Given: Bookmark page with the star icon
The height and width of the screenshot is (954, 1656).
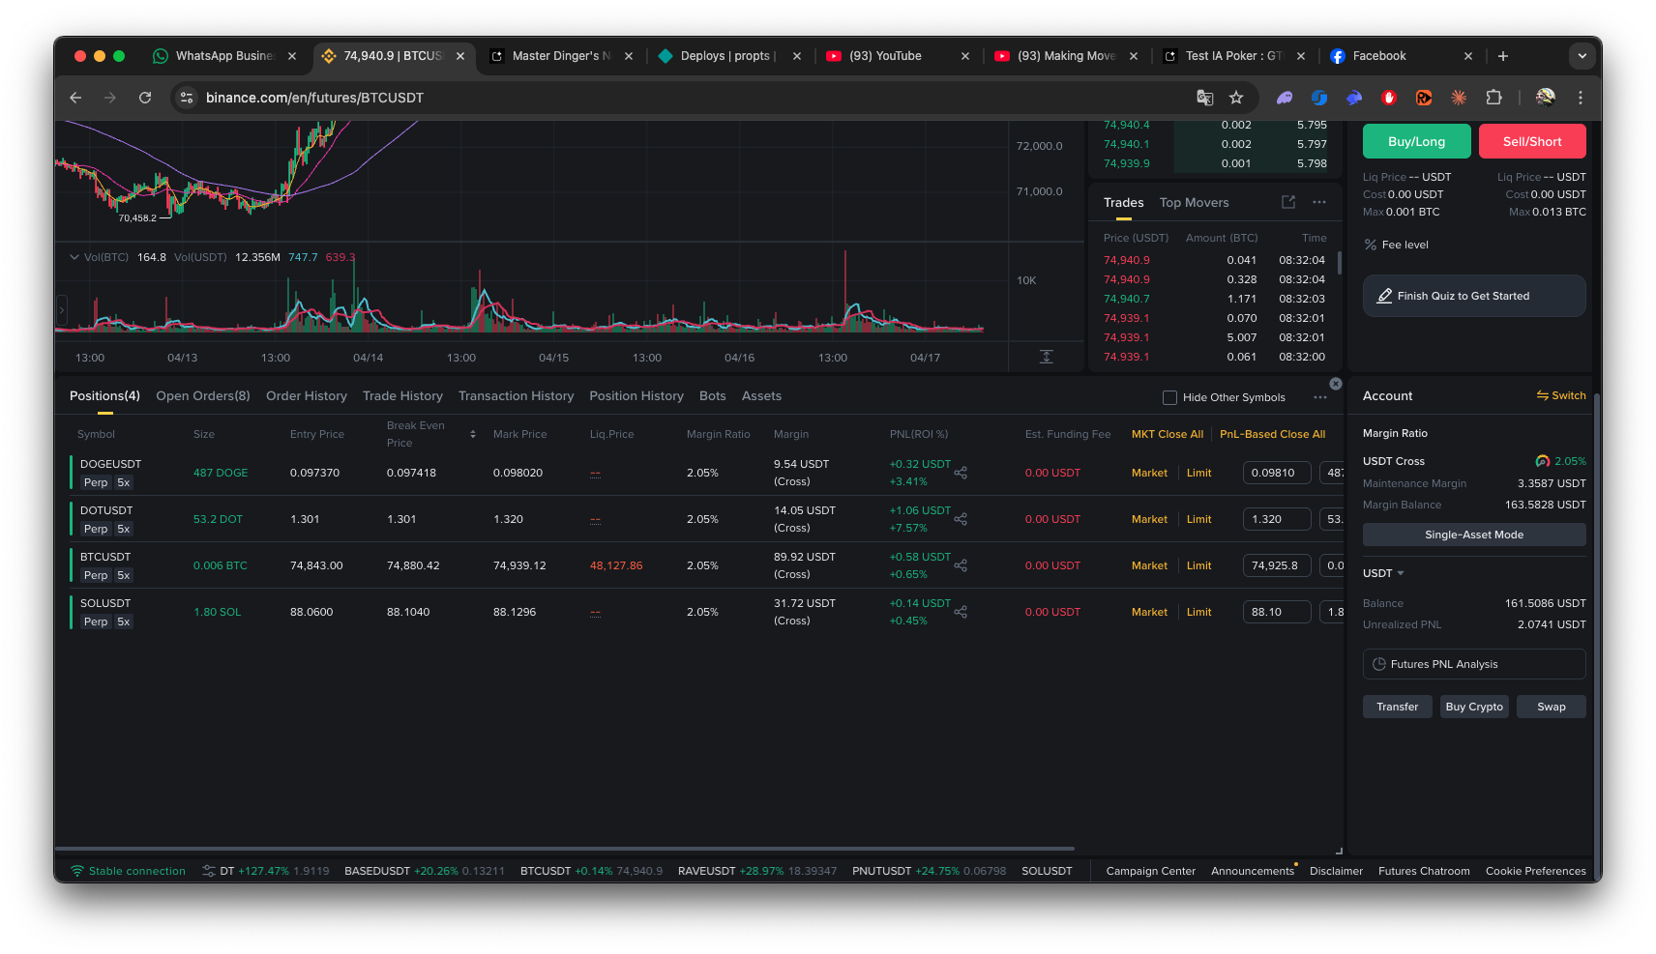Looking at the screenshot, I should click(1236, 98).
